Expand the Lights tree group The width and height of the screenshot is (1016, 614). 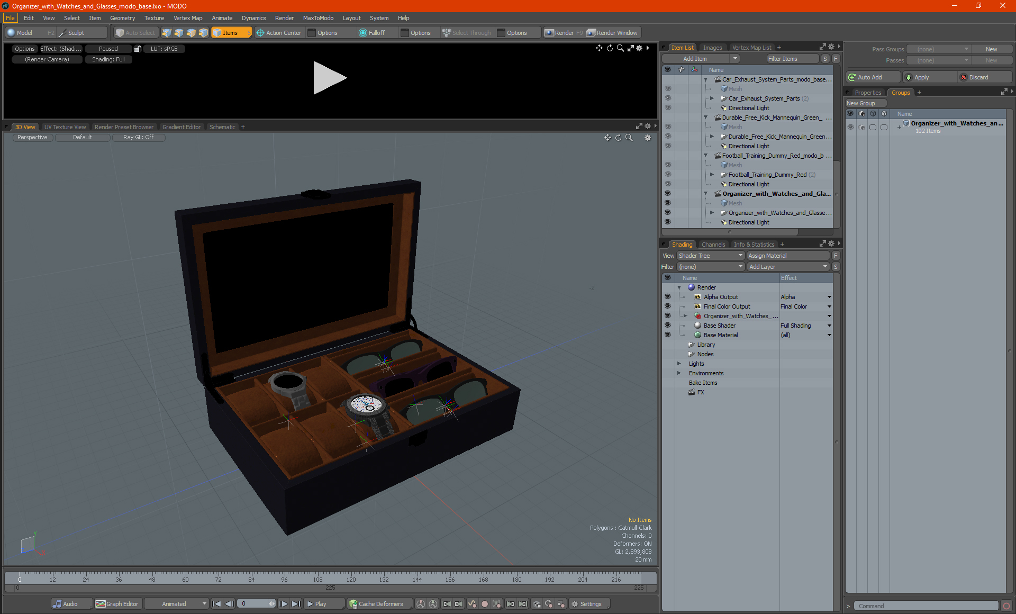coord(679,364)
